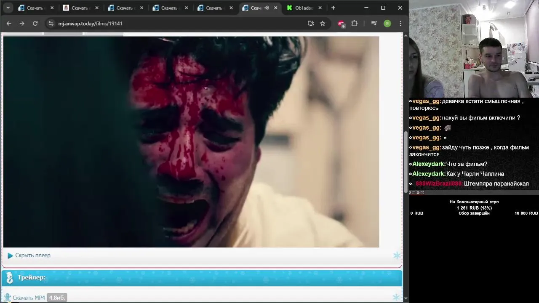This screenshot has height=303, width=539.
Task: Open Chrome's three-dot menu
Action: pos(400,24)
